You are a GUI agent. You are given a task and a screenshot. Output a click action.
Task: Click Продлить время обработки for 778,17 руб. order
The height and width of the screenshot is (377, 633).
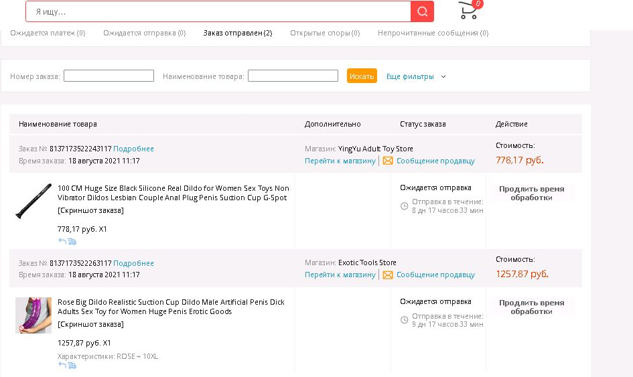click(531, 193)
